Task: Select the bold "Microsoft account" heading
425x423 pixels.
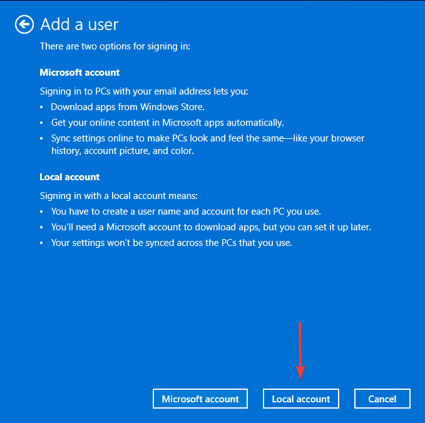Action: (x=79, y=73)
